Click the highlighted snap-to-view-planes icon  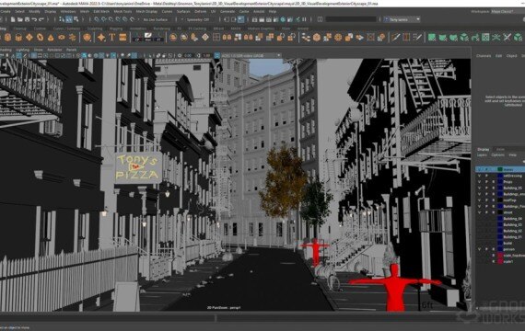click(240, 19)
